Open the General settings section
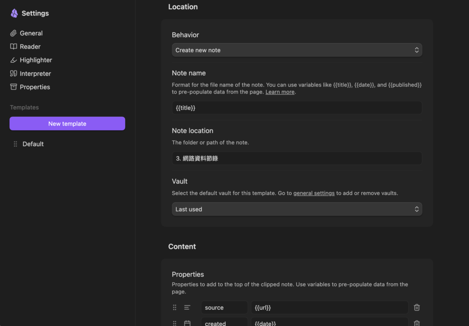The image size is (469, 326). tap(31, 33)
